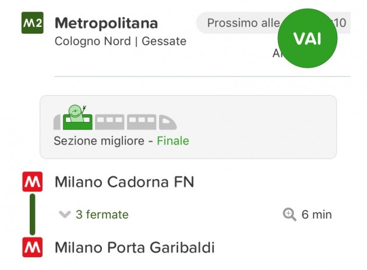Expand stops using the chevron arrow
Screen dimensions: 367x270
point(65,215)
